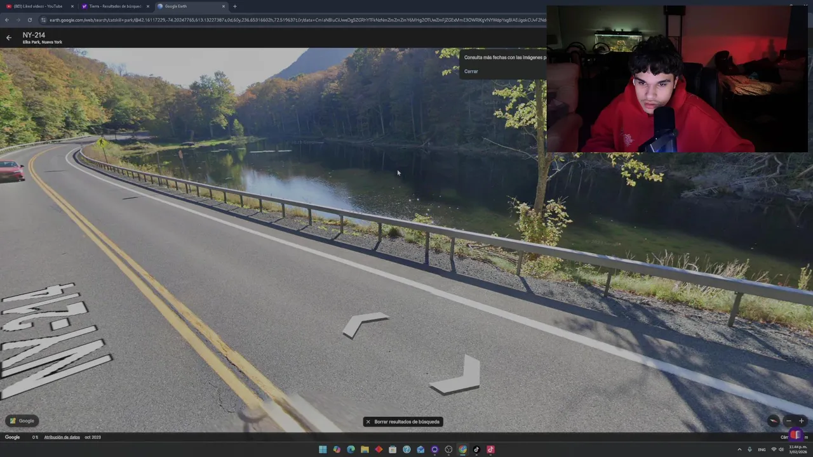
Task: Click the Google logo in the footer
Action: [12, 437]
